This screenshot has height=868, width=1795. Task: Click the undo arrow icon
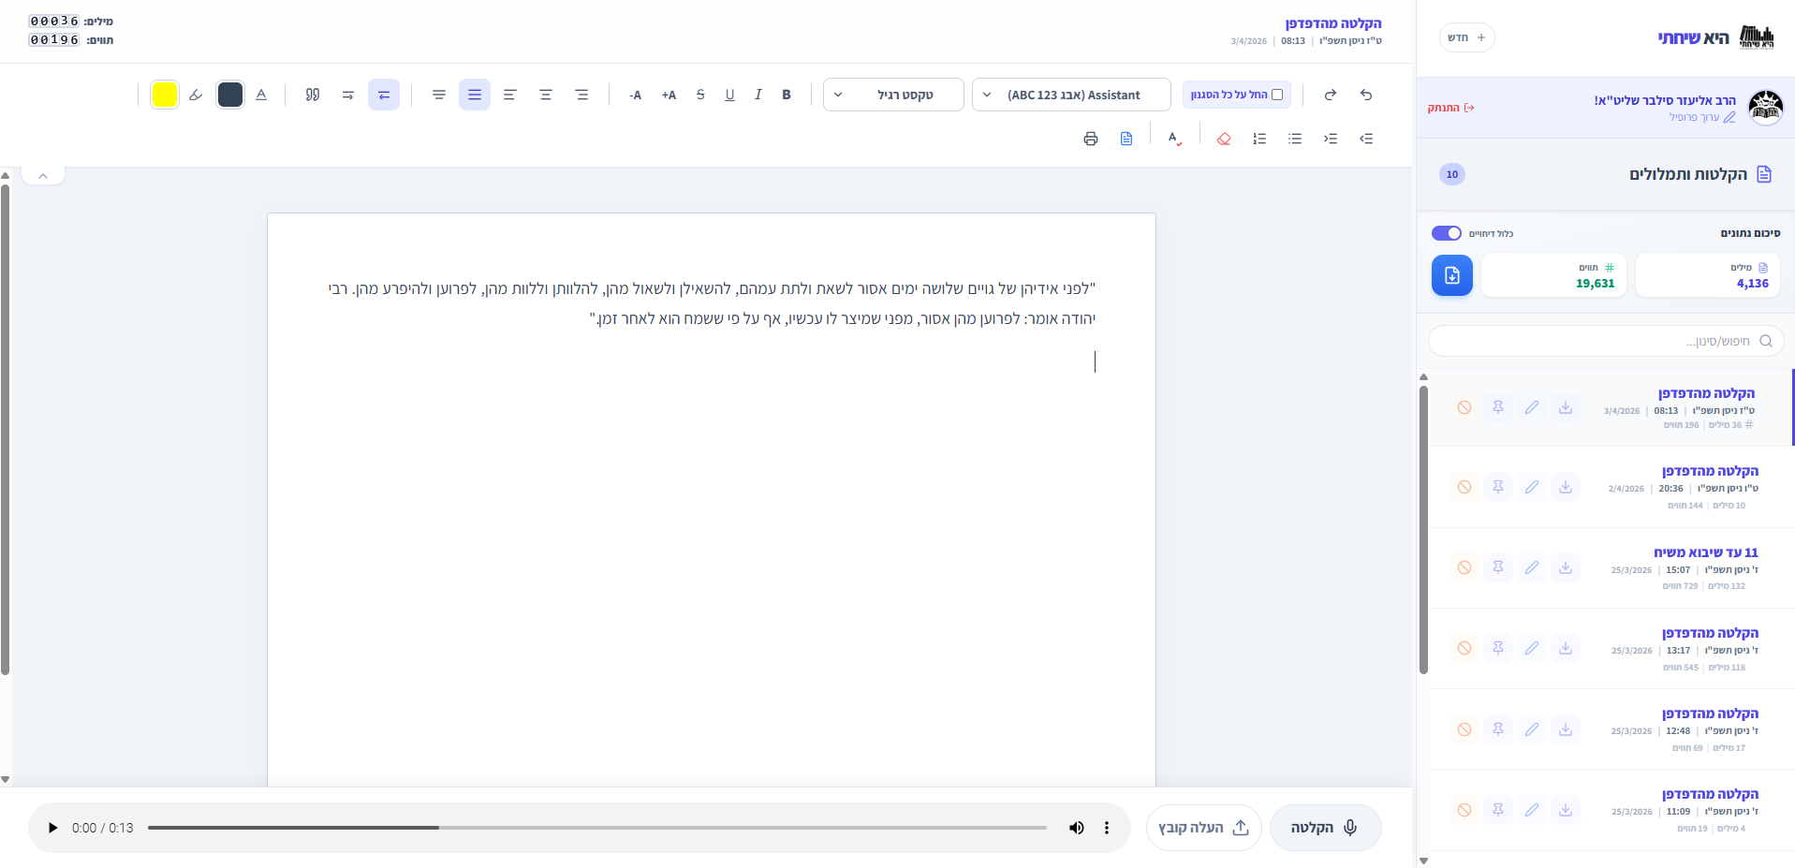1366,95
